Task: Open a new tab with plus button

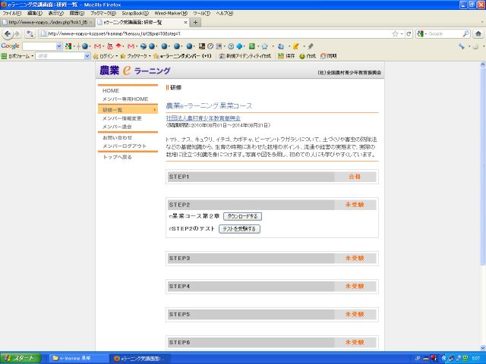Action: (x=195, y=23)
